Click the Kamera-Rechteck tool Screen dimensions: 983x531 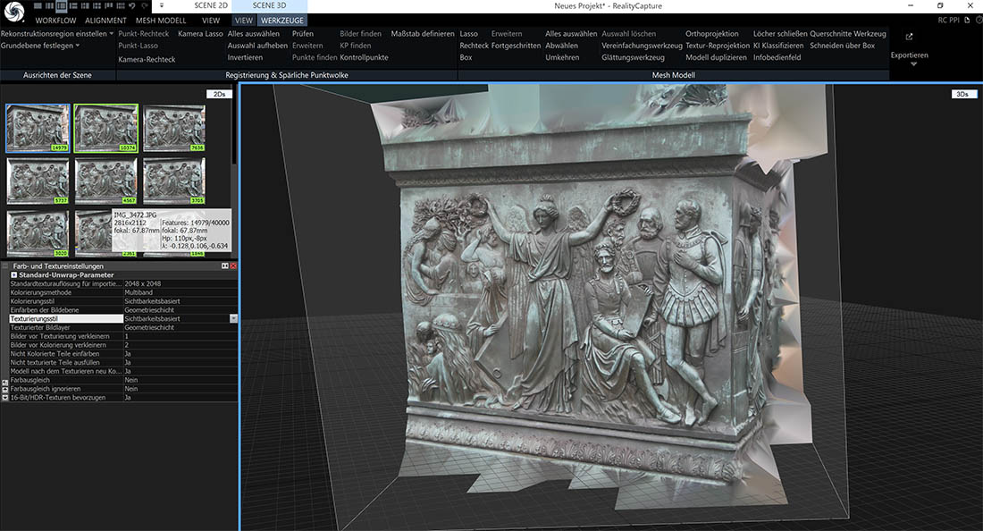tap(147, 60)
